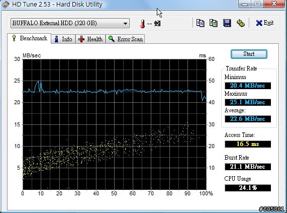Click the copy screenshot icon
Image resolution: width=287 pixels, height=213 pixels.
click(x=214, y=23)
